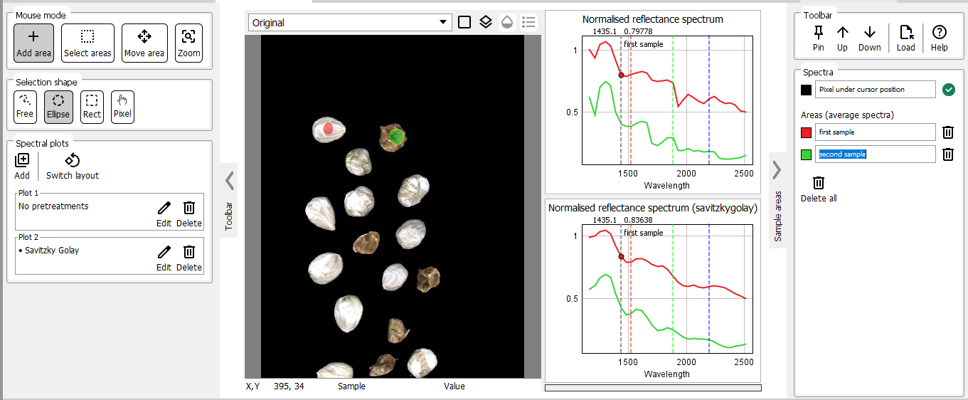Edit Plot 1 pretreatments
The height and width of the screenshot is (400, 968).
[164, 213]
